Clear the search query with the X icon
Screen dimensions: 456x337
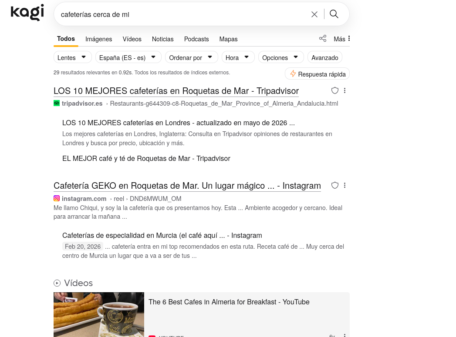pos(314,14)
